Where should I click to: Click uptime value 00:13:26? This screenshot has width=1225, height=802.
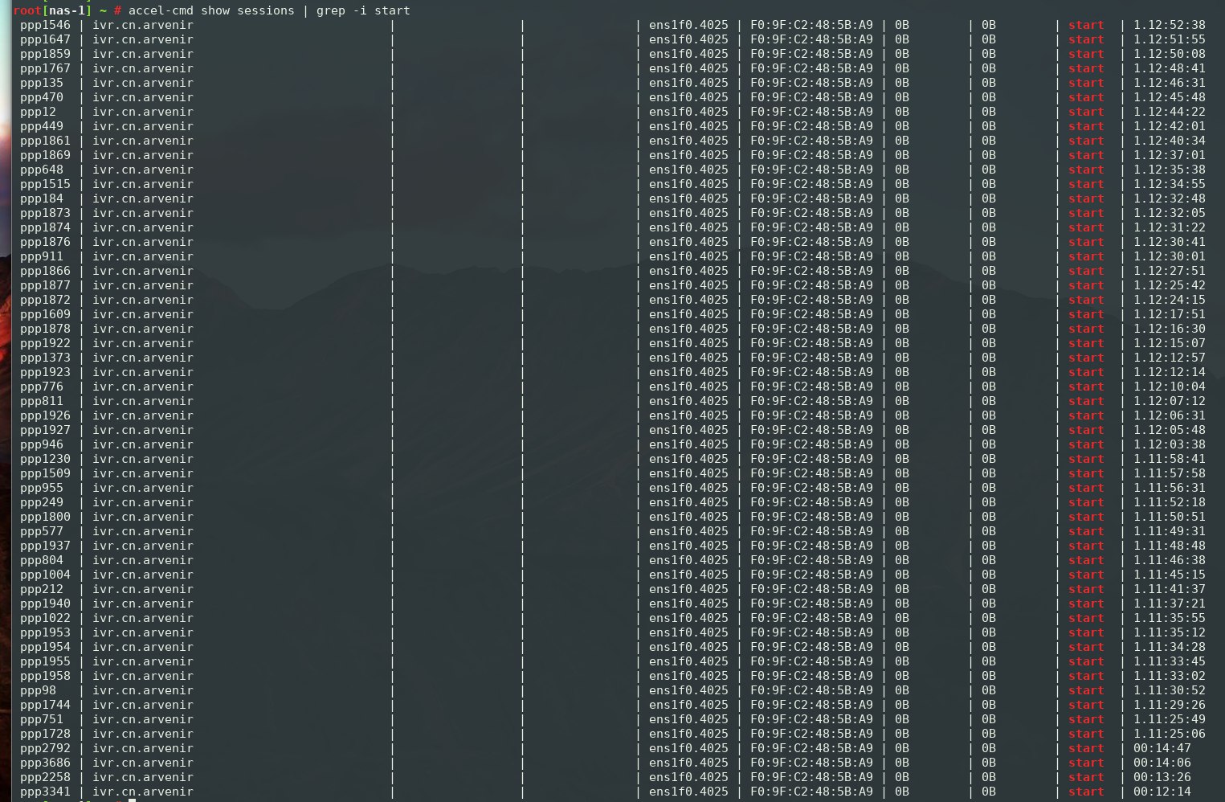click(1162, 777)
